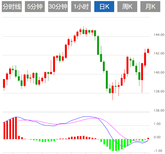Click the 140.00 price axis label
The width and height of the screenshot is (165, 154).
click(159, 73)
